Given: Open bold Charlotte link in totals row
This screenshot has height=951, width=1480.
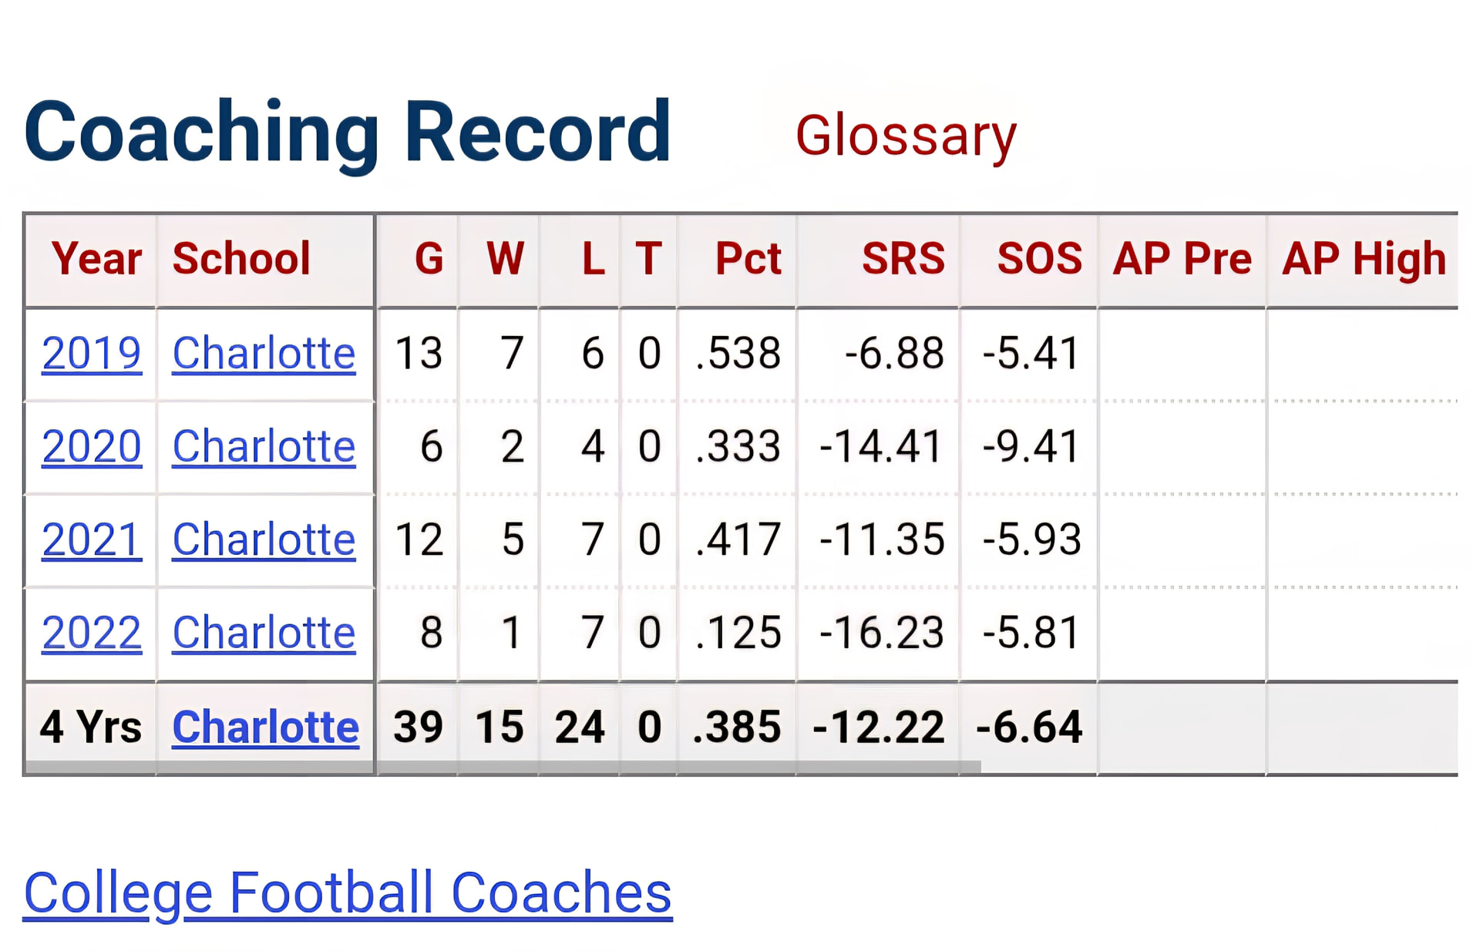Looking at the screenshot, I should coord(265,727).
